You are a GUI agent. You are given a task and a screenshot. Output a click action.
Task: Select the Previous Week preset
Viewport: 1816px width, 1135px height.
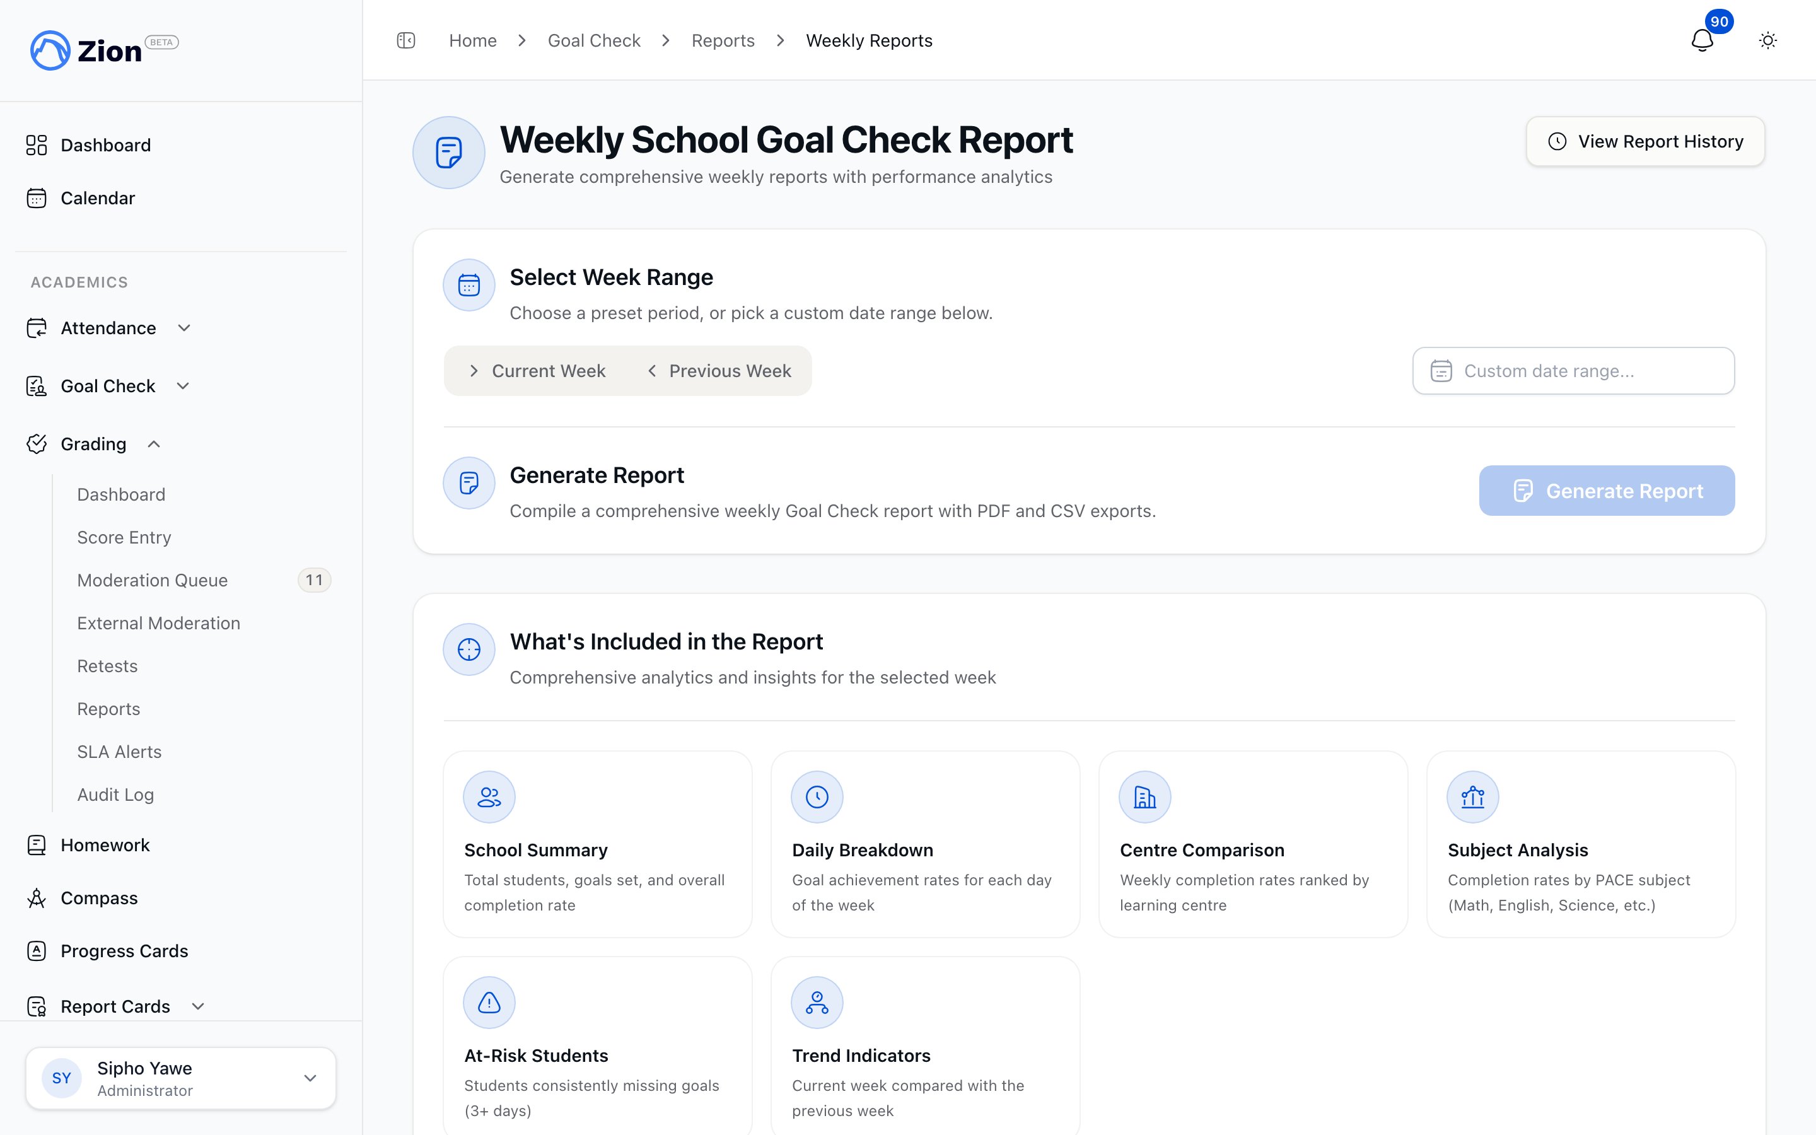(x=719, y=371)
